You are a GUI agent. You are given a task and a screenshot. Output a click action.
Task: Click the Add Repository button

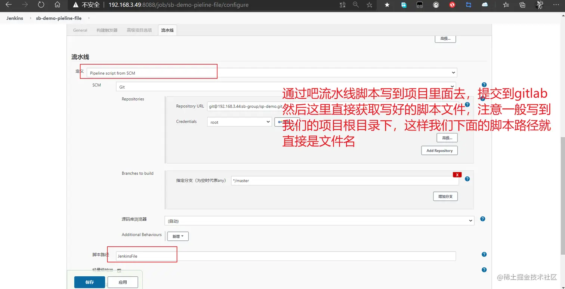(439, 151)
